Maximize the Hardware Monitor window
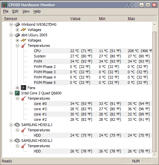Screen dimensions: 159x165 point(148,5)
